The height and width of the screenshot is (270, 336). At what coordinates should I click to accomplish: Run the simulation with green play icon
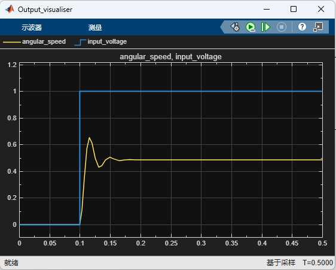[251, 28]
